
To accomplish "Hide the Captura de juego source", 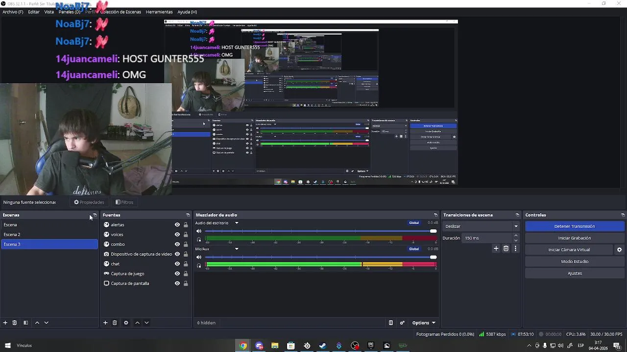I will (177, 274).
